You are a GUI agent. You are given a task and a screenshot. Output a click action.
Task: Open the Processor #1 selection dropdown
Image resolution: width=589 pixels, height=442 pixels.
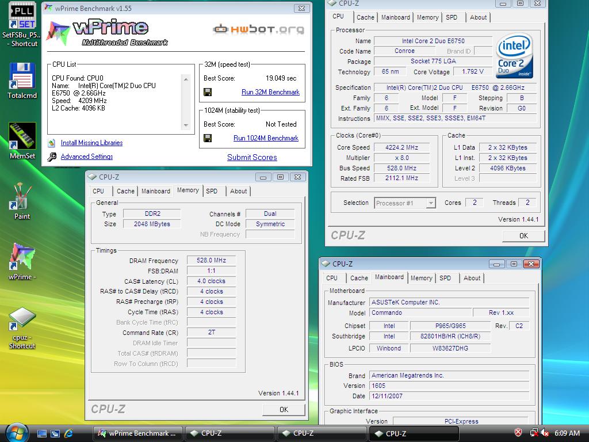point(405,203)
